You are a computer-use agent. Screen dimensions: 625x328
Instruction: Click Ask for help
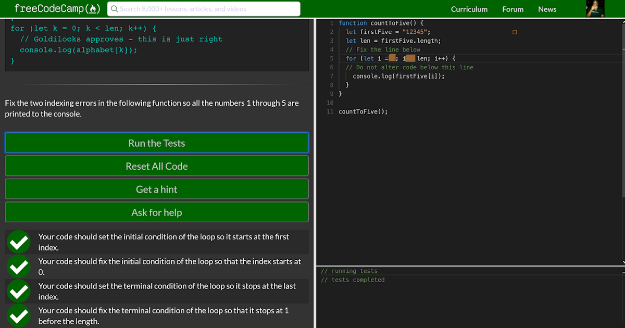156,212
